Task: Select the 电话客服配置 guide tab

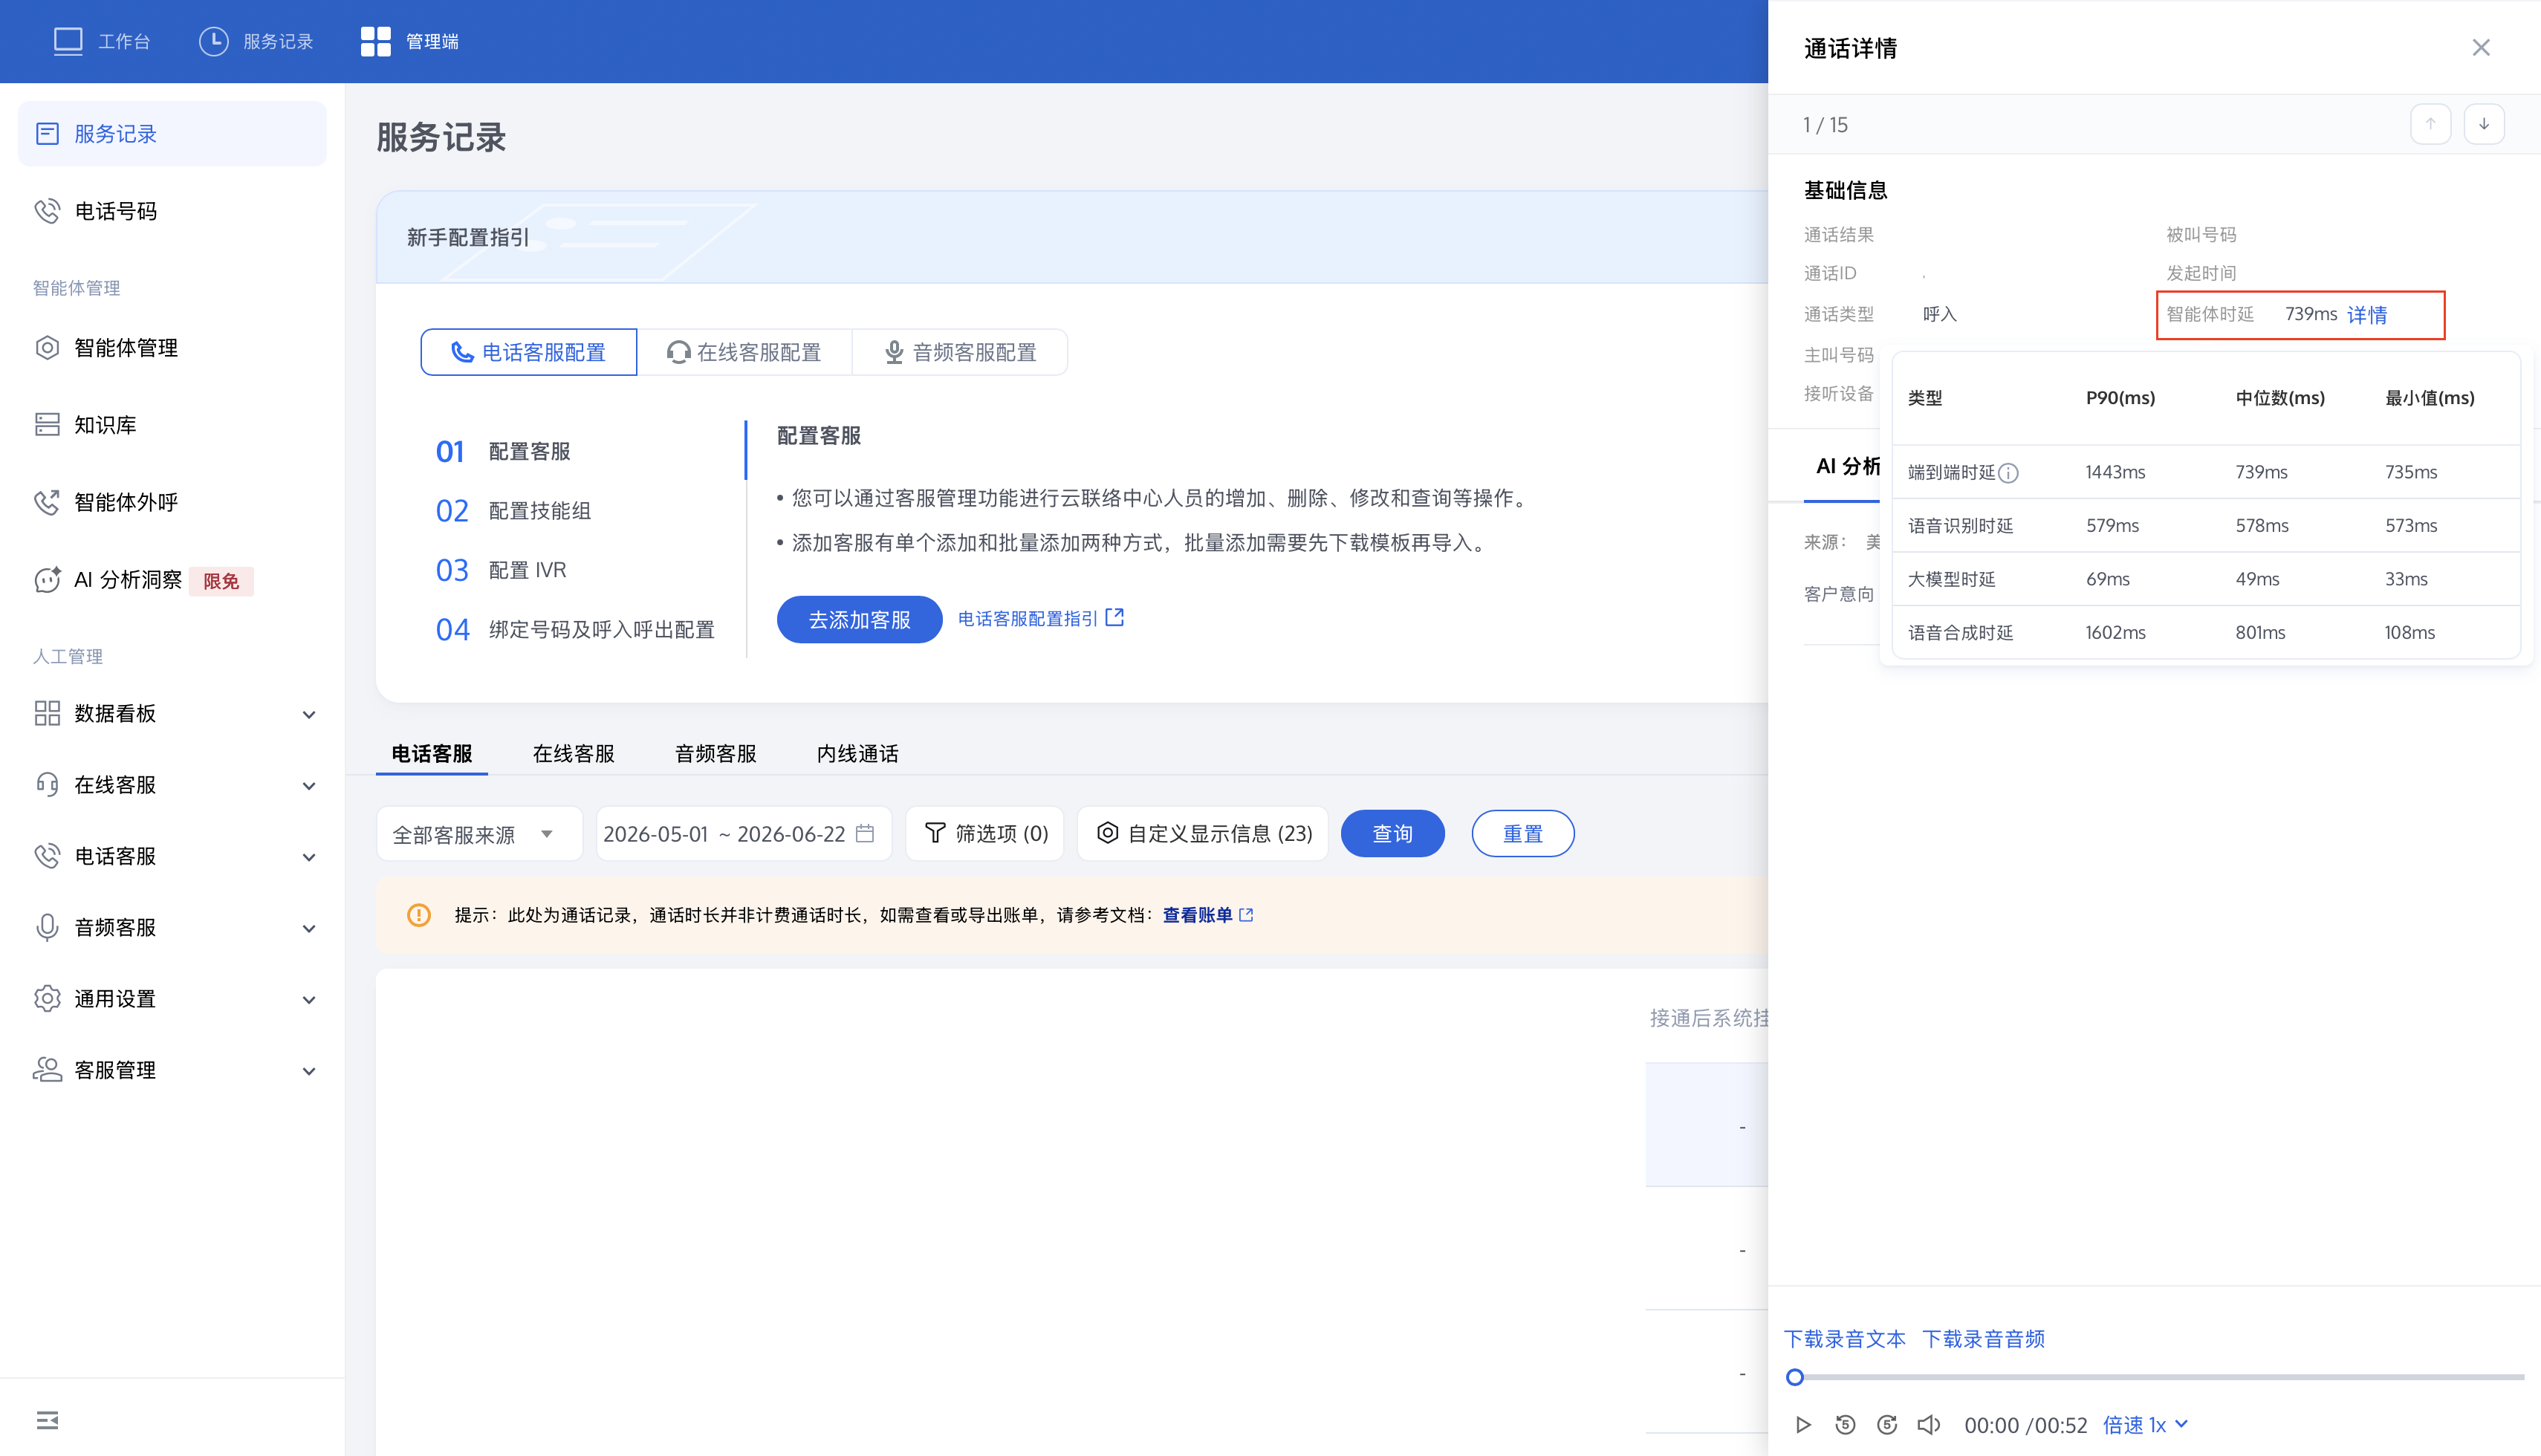Action: (x=528, y=352)
